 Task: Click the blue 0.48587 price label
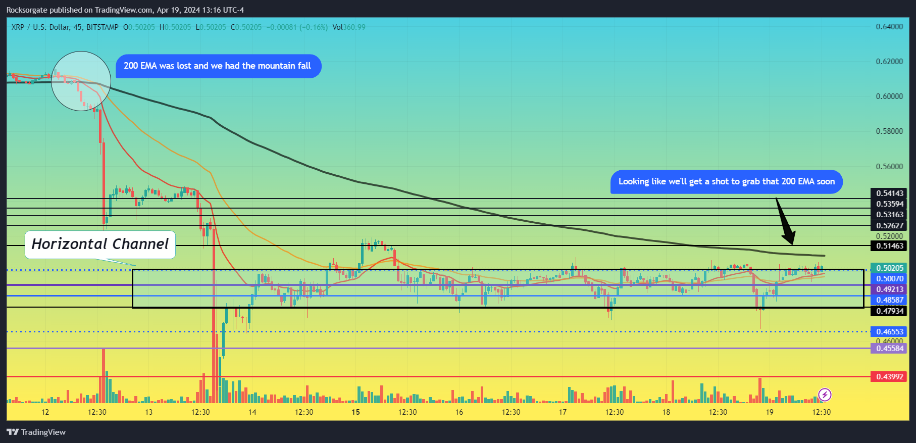(889, 300)
